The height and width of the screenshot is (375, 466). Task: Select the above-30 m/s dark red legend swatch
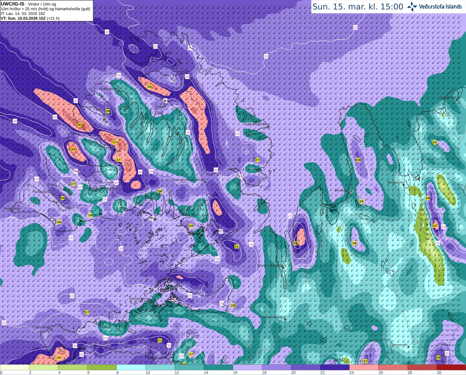[451, 367]
